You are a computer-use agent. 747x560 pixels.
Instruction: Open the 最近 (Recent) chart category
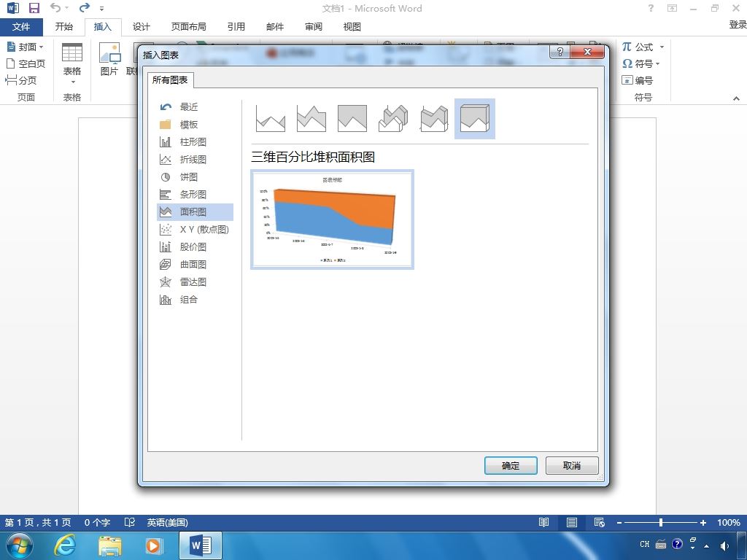195,106
